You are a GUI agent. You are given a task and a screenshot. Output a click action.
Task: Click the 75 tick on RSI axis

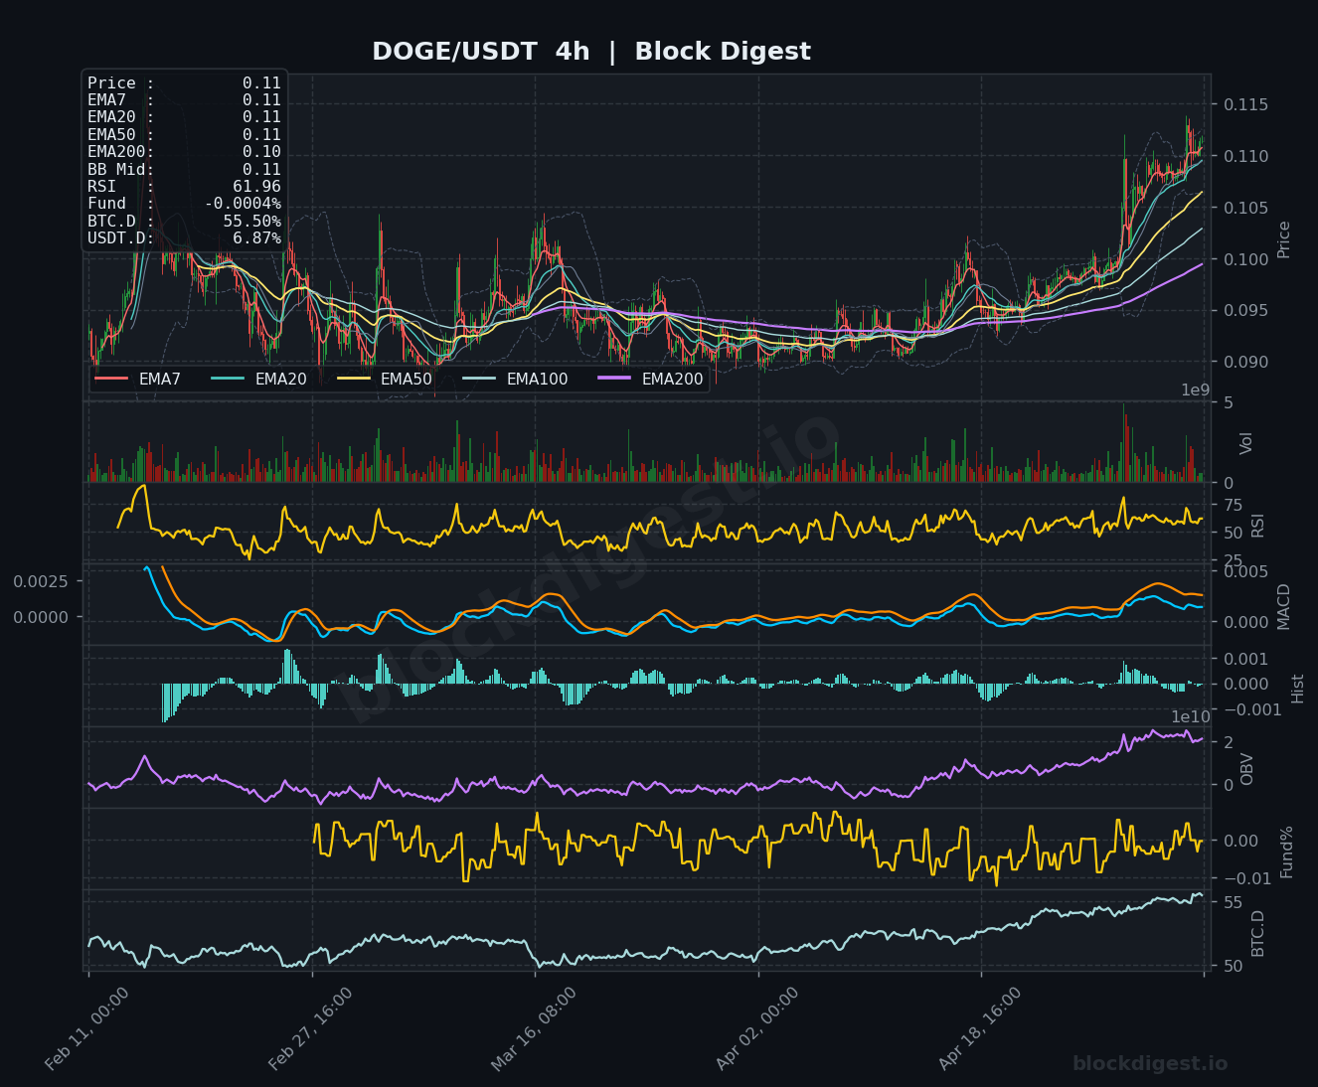(1233, 506)
